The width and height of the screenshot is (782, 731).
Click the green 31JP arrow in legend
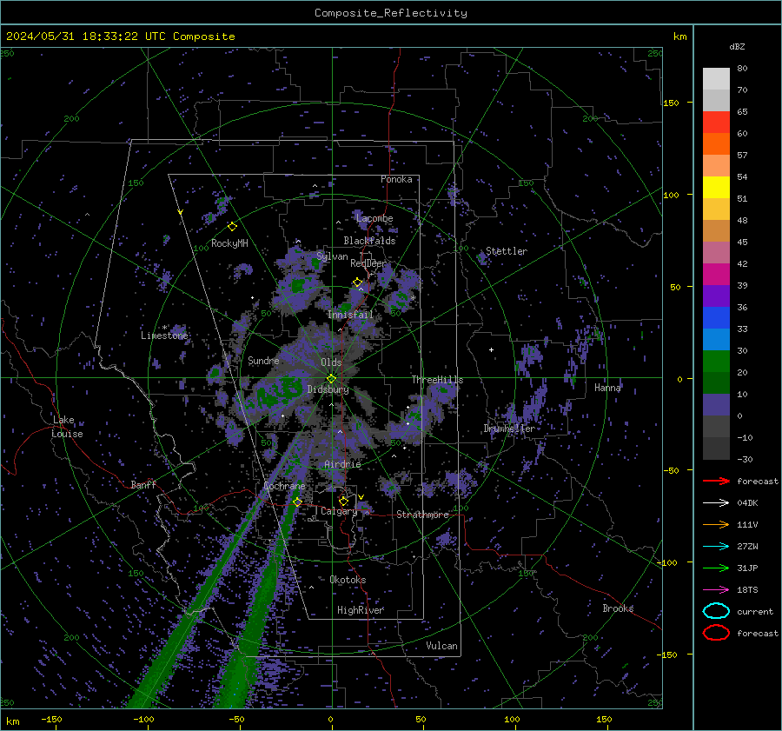tap(716, 568)
